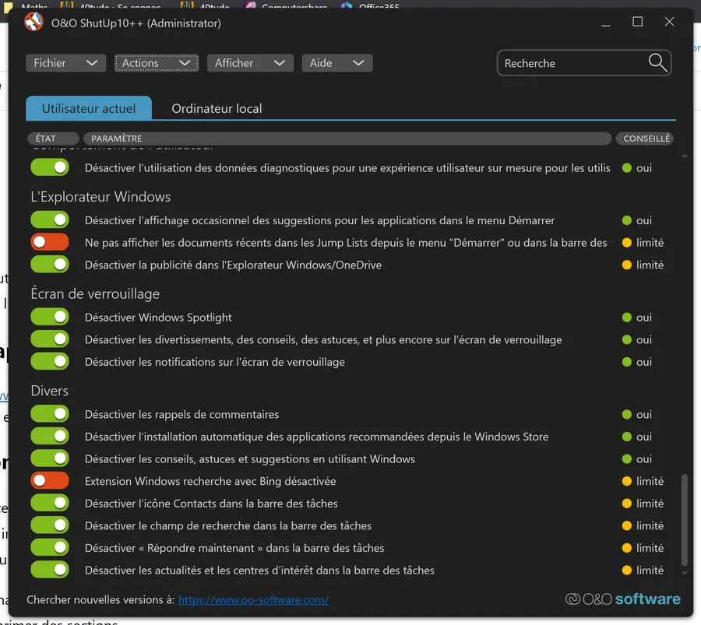This screenshot has height=625, width=701.
Task: Toggle Start menu app suggestions setting
Action: point(50,219)
